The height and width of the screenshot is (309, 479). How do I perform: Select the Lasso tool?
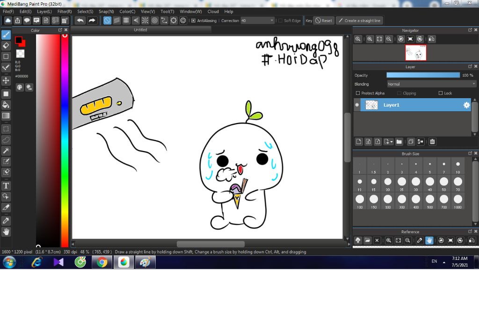pos(6,140)
